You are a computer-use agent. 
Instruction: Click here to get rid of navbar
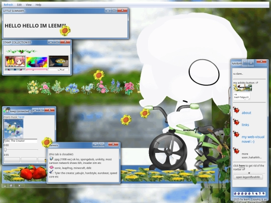[242, 166]
